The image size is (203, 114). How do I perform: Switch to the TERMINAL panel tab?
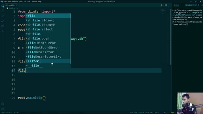[176, 5]
